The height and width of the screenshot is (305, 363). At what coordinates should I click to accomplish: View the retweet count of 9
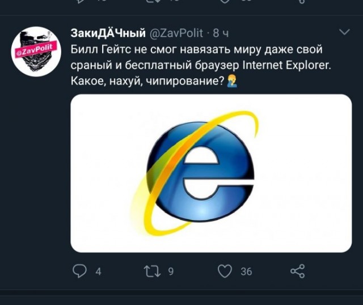[x=171, y=272]
